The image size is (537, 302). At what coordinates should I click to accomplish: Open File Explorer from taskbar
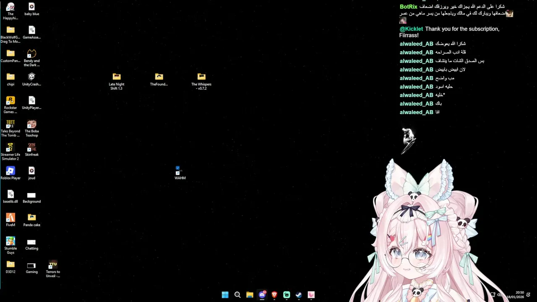pos(250,295)
